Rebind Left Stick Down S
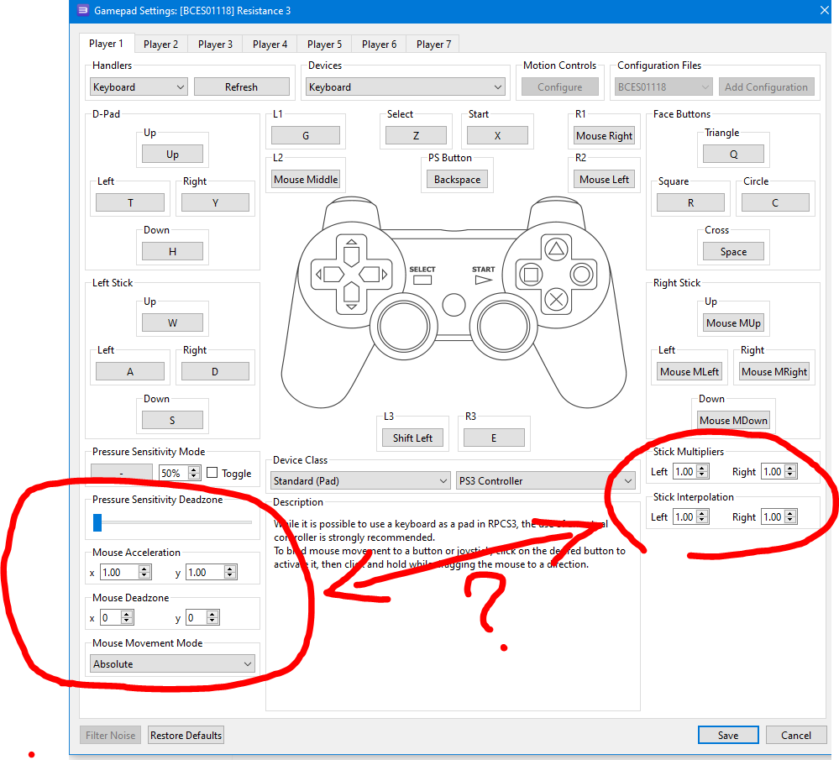This screenshot has width=839, height=760. (x=172, y=420)
